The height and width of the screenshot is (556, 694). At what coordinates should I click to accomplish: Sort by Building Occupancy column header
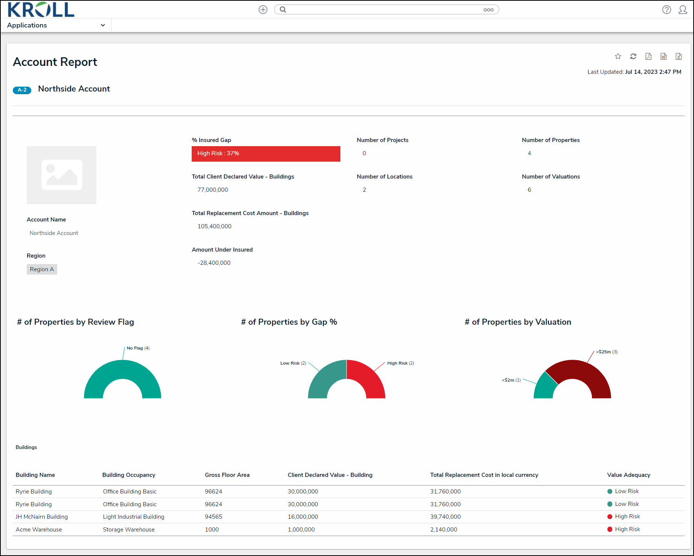[x=129, y=475]
